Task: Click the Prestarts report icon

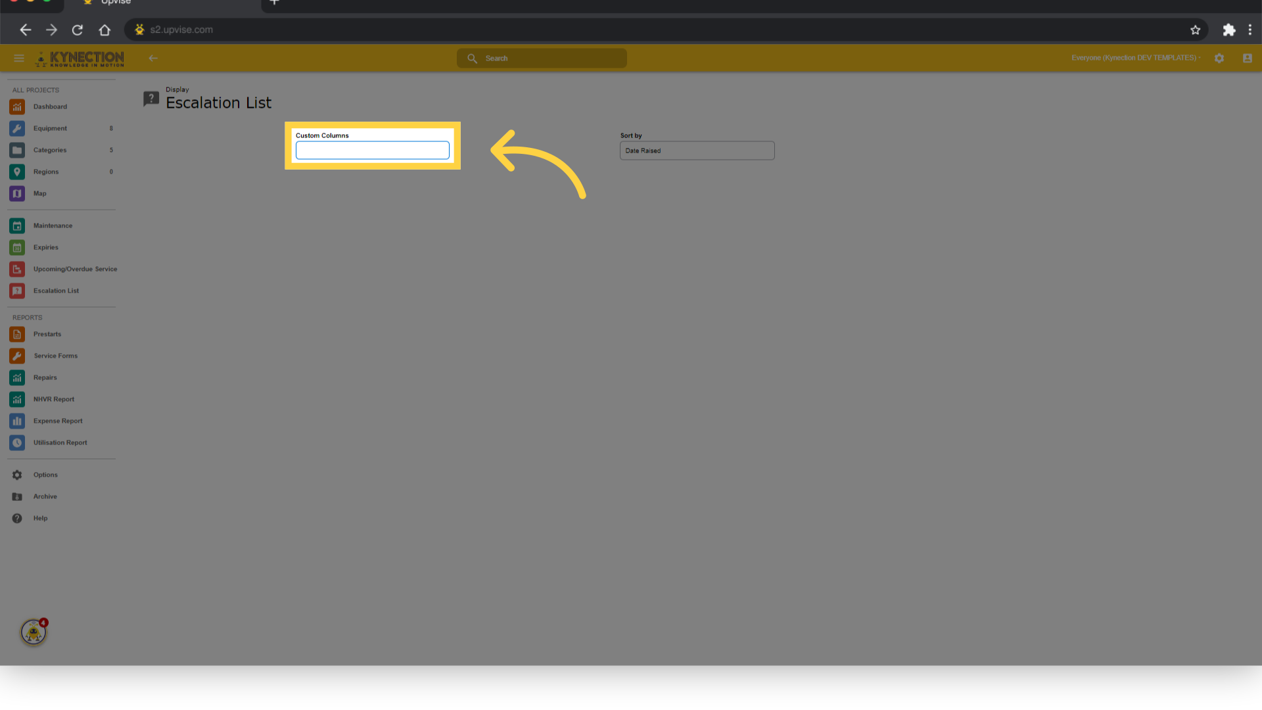Action: click(17, 334)
